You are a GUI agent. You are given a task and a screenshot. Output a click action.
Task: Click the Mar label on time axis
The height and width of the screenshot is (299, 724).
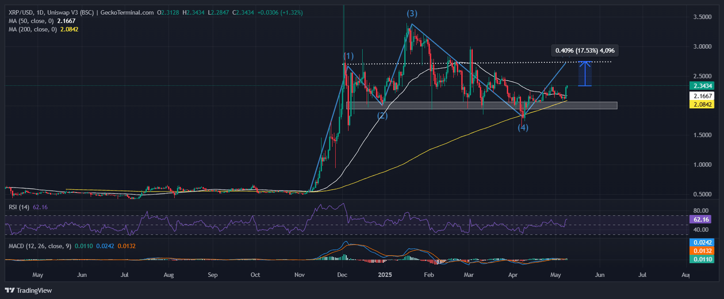[x=469, y=275]
